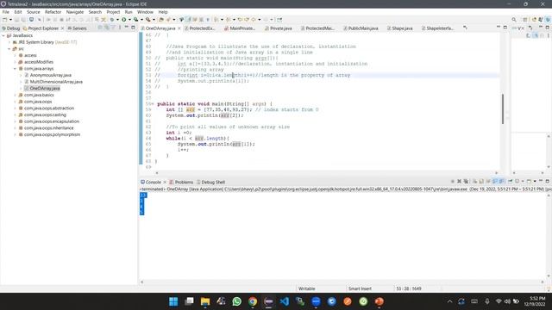The image size is (552, 310).
Task: Open the Refactor menu
Action: (53, 12)
